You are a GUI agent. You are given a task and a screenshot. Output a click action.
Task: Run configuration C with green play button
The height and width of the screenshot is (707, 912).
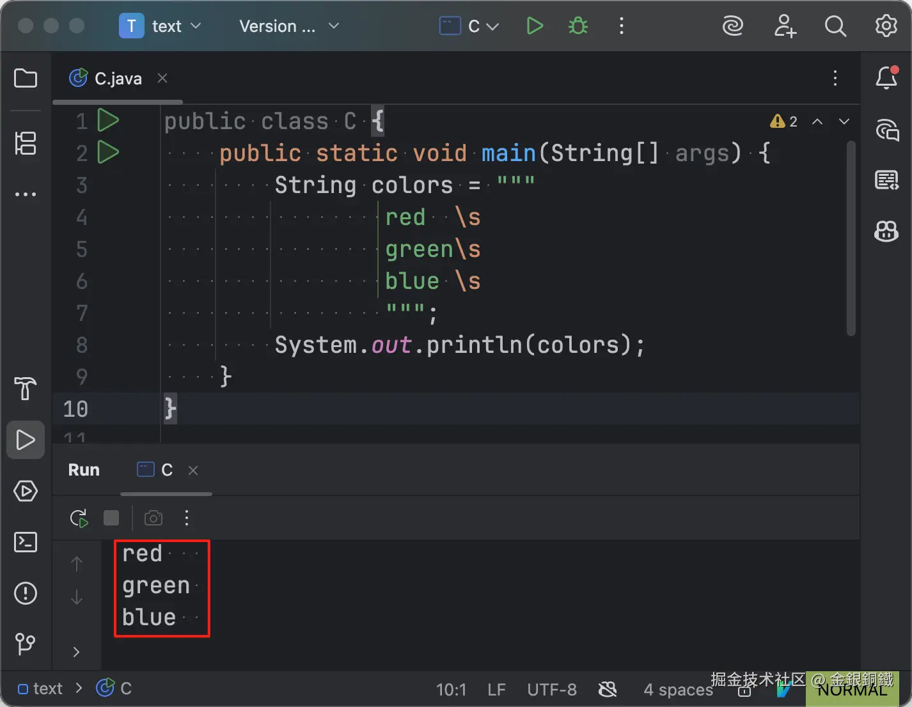click(535, 26)
